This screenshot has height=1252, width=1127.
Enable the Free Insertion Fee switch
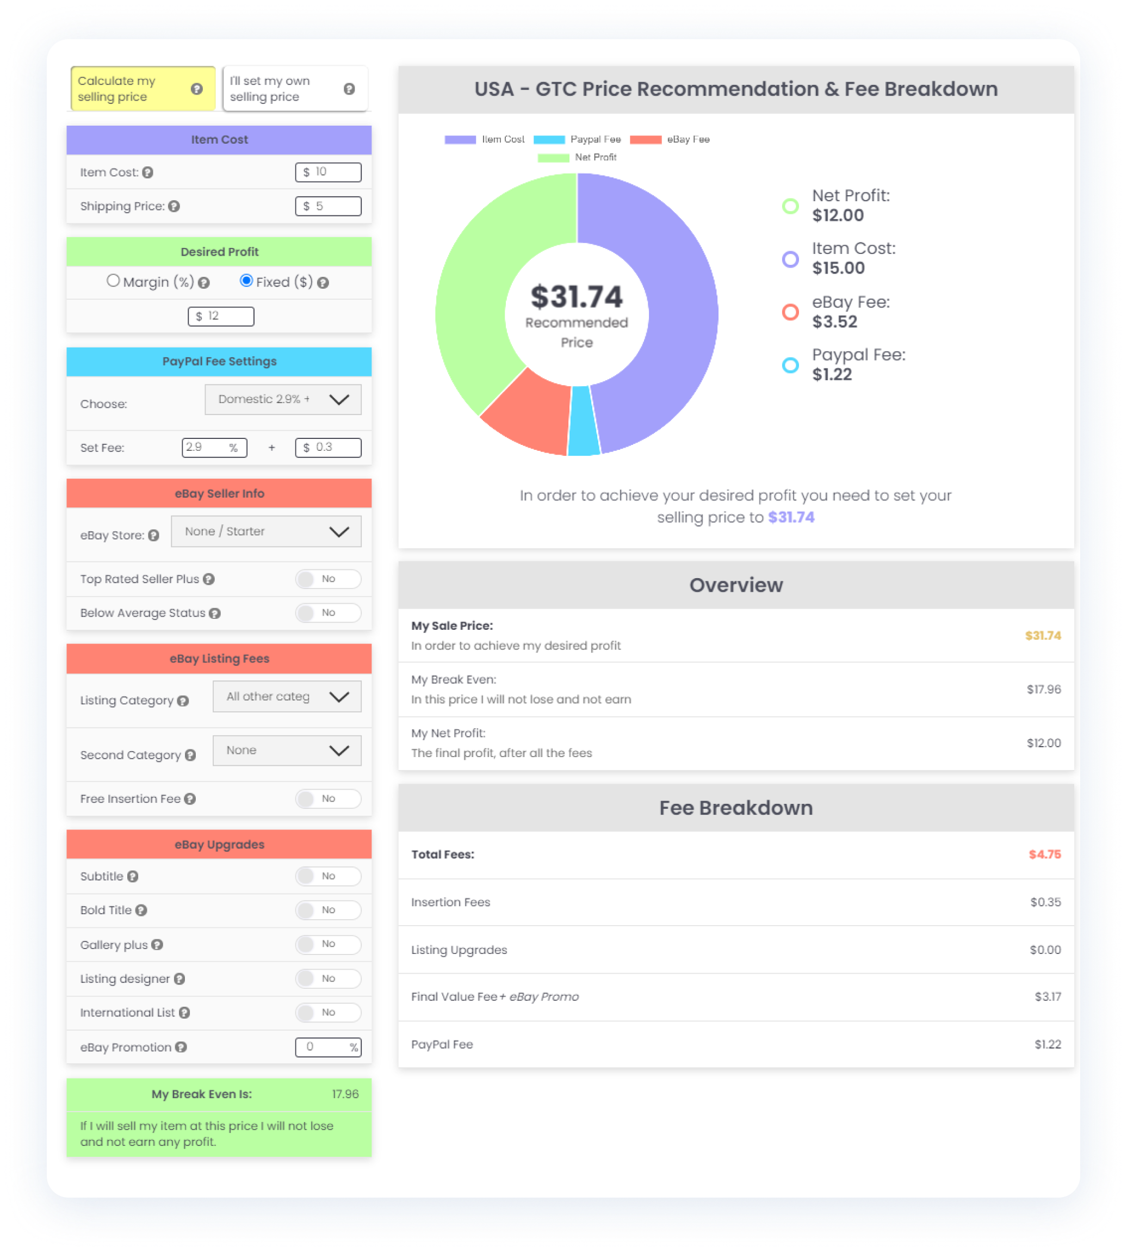point(328,799)
